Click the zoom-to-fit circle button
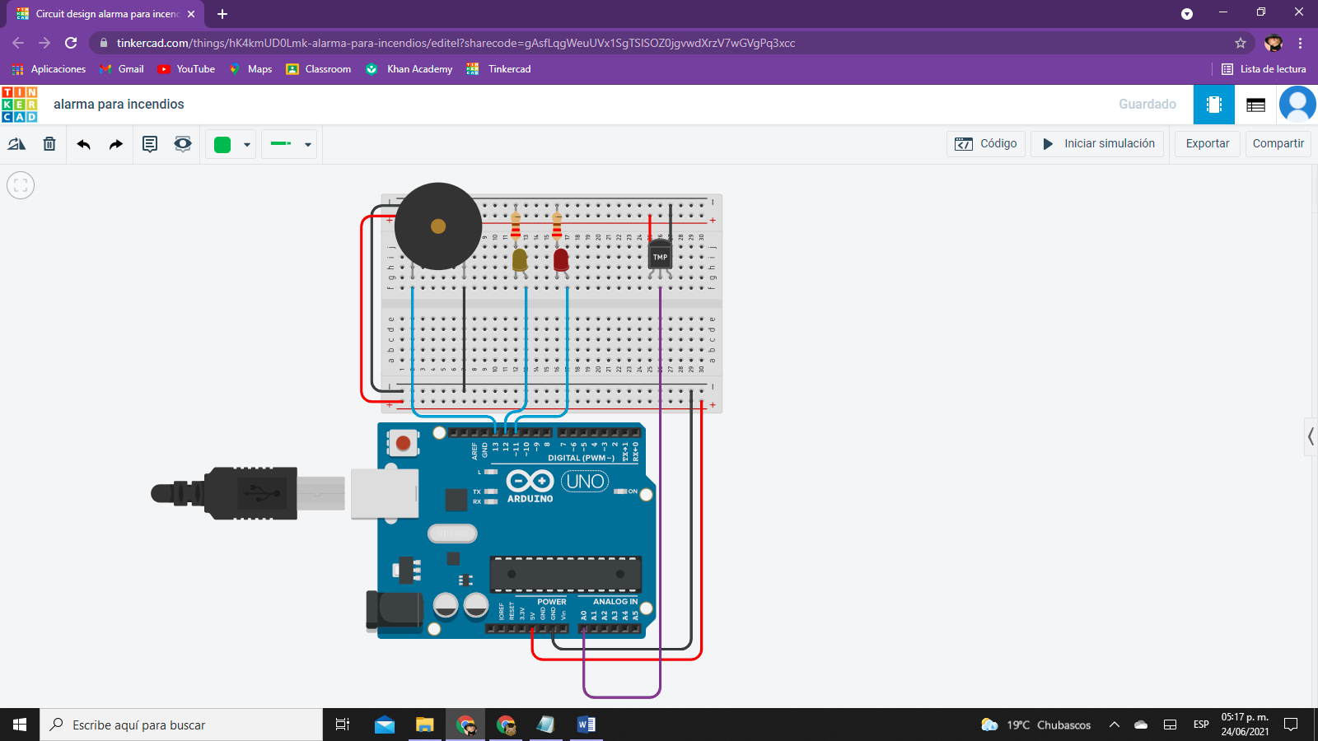This screenshot has width=1318, height=741. [x=21, y=185]
